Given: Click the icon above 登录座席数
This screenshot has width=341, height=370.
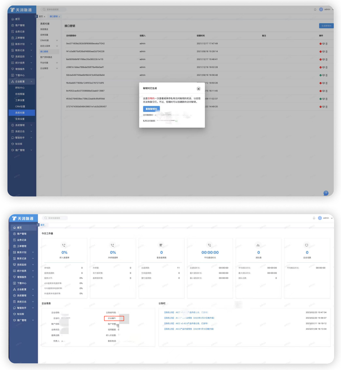Looking at the screenshot, I should pyautogui.click(x=161, y=245).
